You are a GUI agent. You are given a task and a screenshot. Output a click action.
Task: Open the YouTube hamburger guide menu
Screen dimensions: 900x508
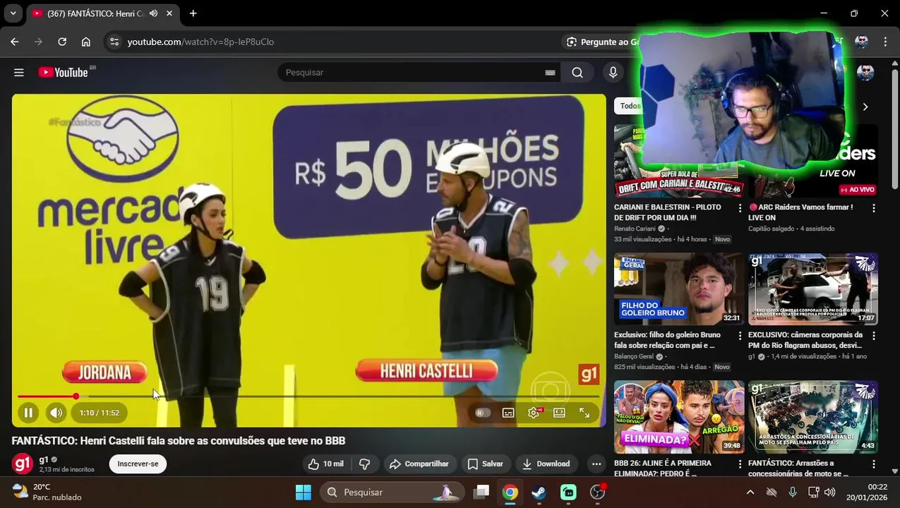(x=19, y=72)
